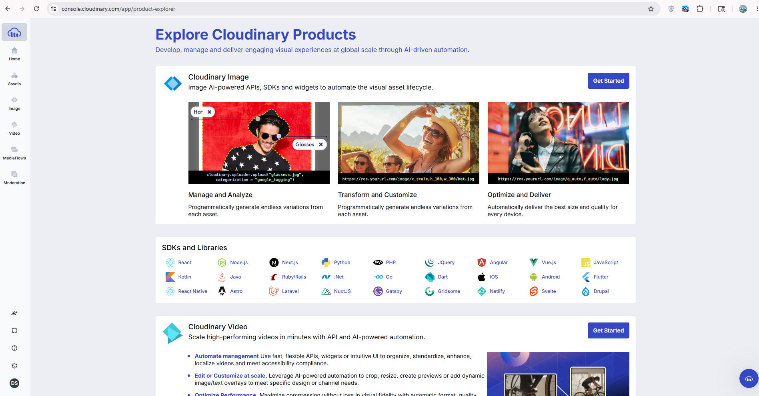The image size is (759, 396).
Task: Open the Java SDK link
Action: pyautogui.click(x=236, y=277)
